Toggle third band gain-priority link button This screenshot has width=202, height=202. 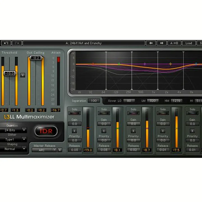pos(133,131)
